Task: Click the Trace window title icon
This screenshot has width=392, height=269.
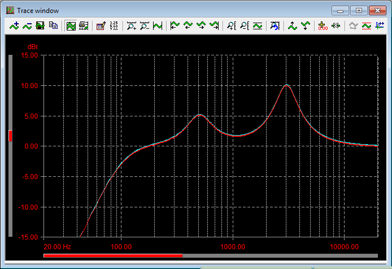Action: click(10, 11)
